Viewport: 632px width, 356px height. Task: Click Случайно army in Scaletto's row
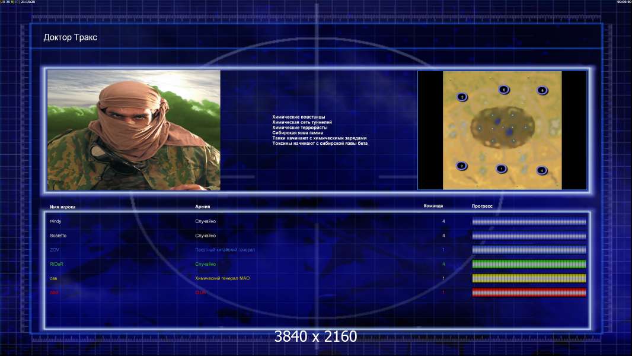pos(206,236)
